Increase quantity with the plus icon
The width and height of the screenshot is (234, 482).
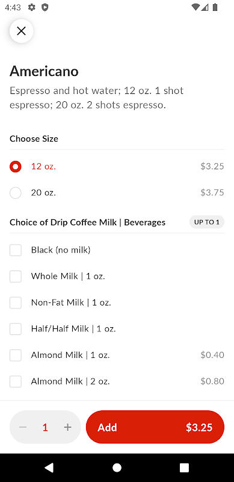tap(67, 427)
